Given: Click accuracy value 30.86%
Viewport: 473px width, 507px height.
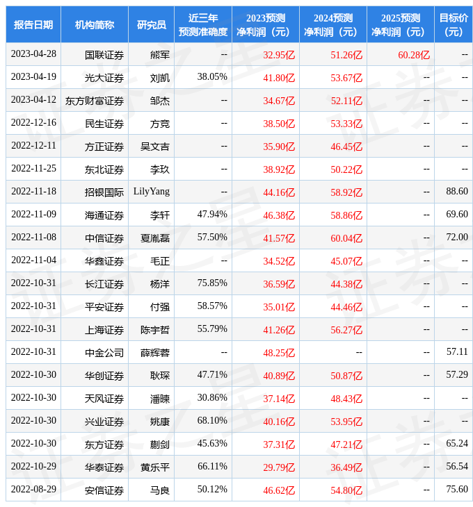Looking at the screenshot, I should point(212,398).
